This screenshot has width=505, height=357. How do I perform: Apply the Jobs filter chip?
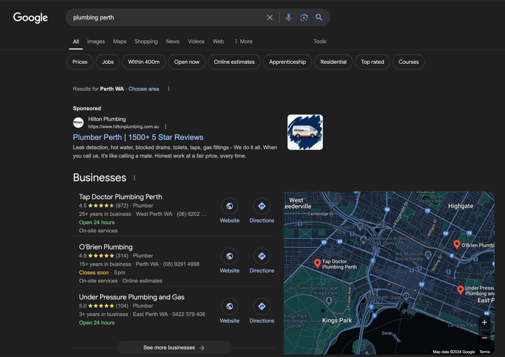[108, 62]
